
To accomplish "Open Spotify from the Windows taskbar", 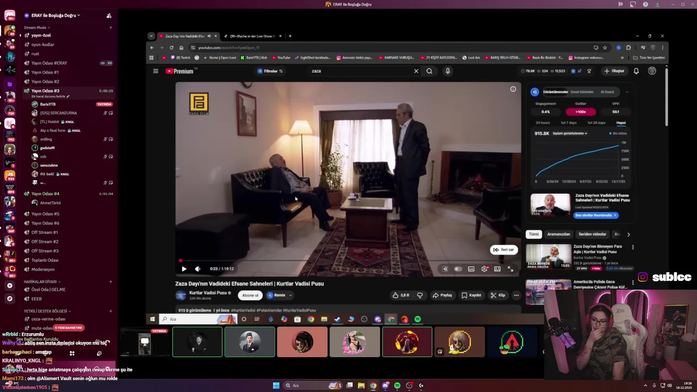I will pyautogui.click(x=397, y=385).
